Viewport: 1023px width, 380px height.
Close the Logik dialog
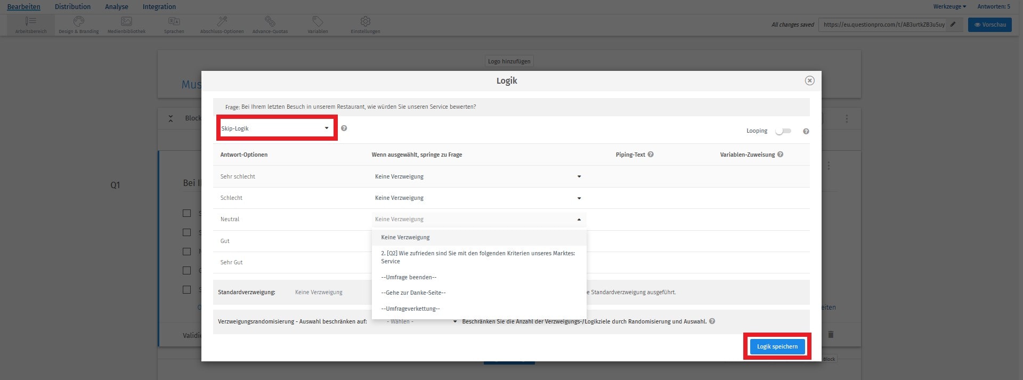(809, 80)
